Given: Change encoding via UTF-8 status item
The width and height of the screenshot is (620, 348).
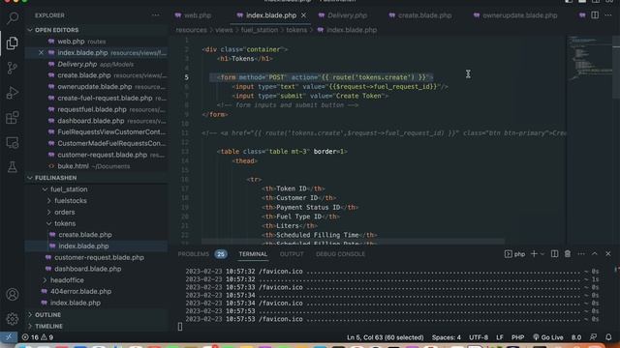Looking at the screenshot, I should (x=479, y=337).
